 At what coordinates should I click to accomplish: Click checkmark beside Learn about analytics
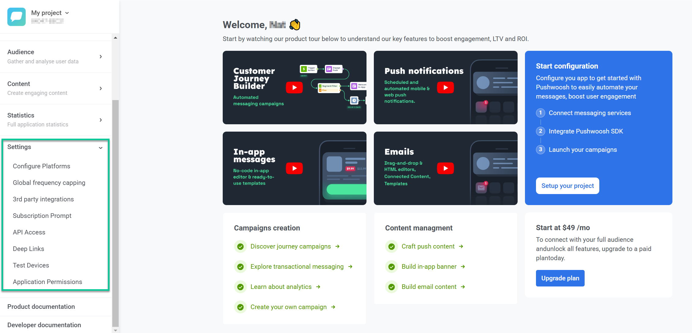pos(240,287)
